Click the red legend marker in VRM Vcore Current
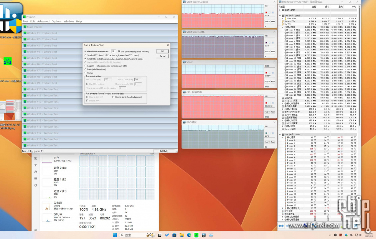Viewport: 376px width, 239px height. [266, 12]
